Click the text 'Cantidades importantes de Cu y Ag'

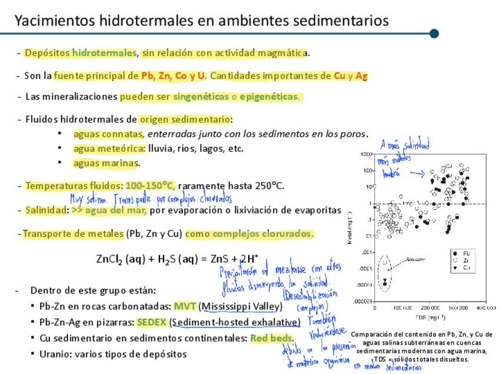289,76
